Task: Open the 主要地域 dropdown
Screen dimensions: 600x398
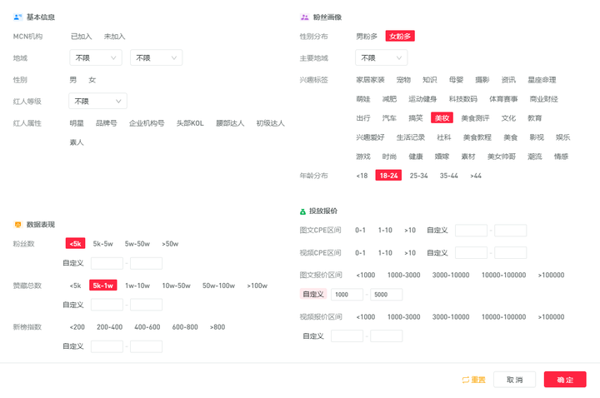Action: [382, 58]
